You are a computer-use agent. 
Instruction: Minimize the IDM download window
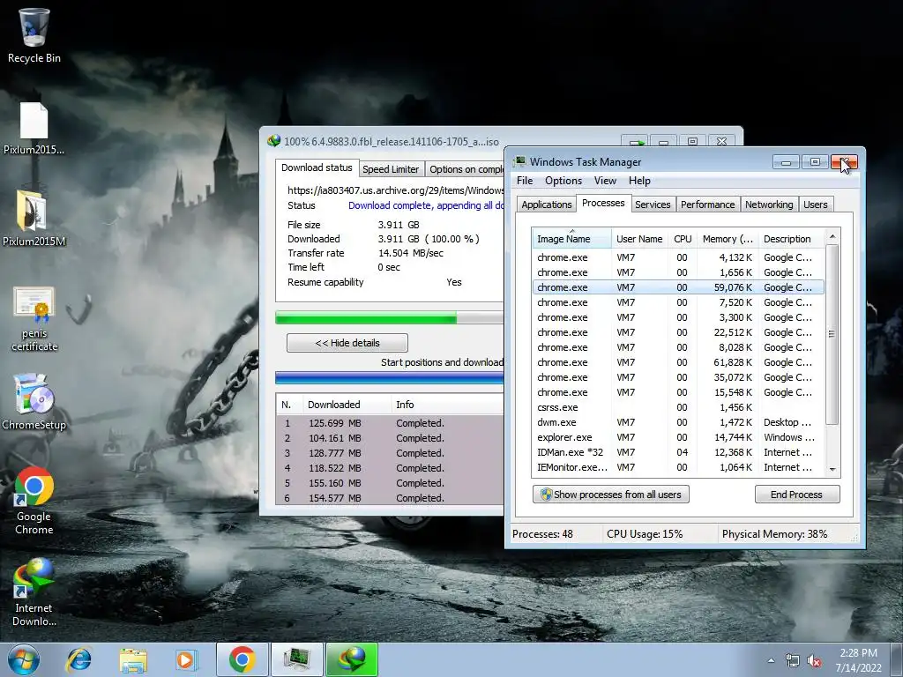[x=663, y=141]
